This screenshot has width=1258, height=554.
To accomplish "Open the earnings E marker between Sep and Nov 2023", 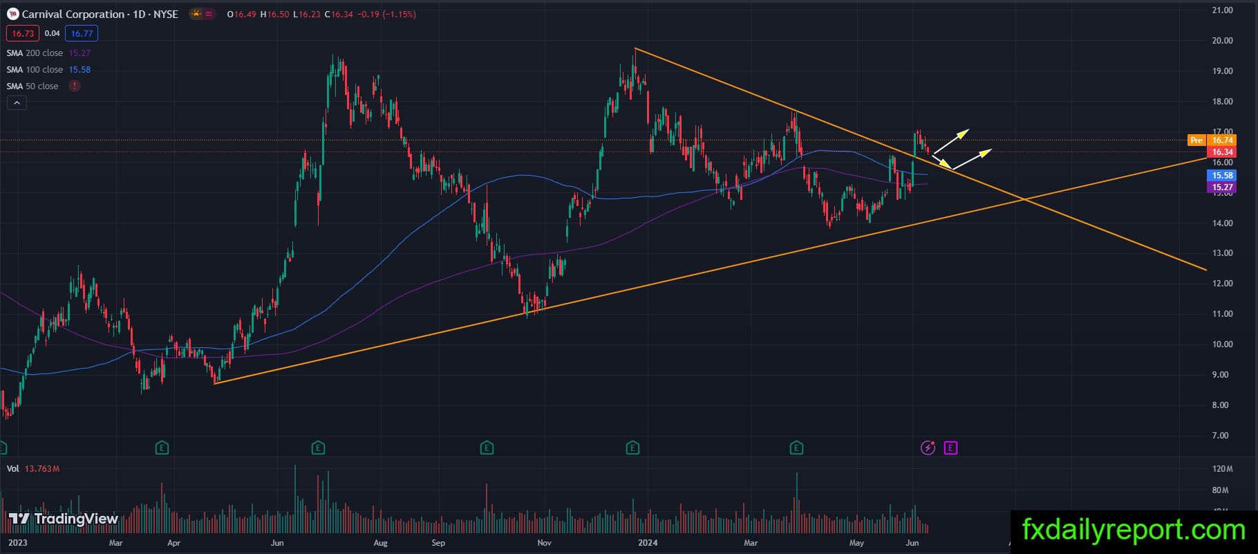I will pyautogui.click(x=487, y=448).
